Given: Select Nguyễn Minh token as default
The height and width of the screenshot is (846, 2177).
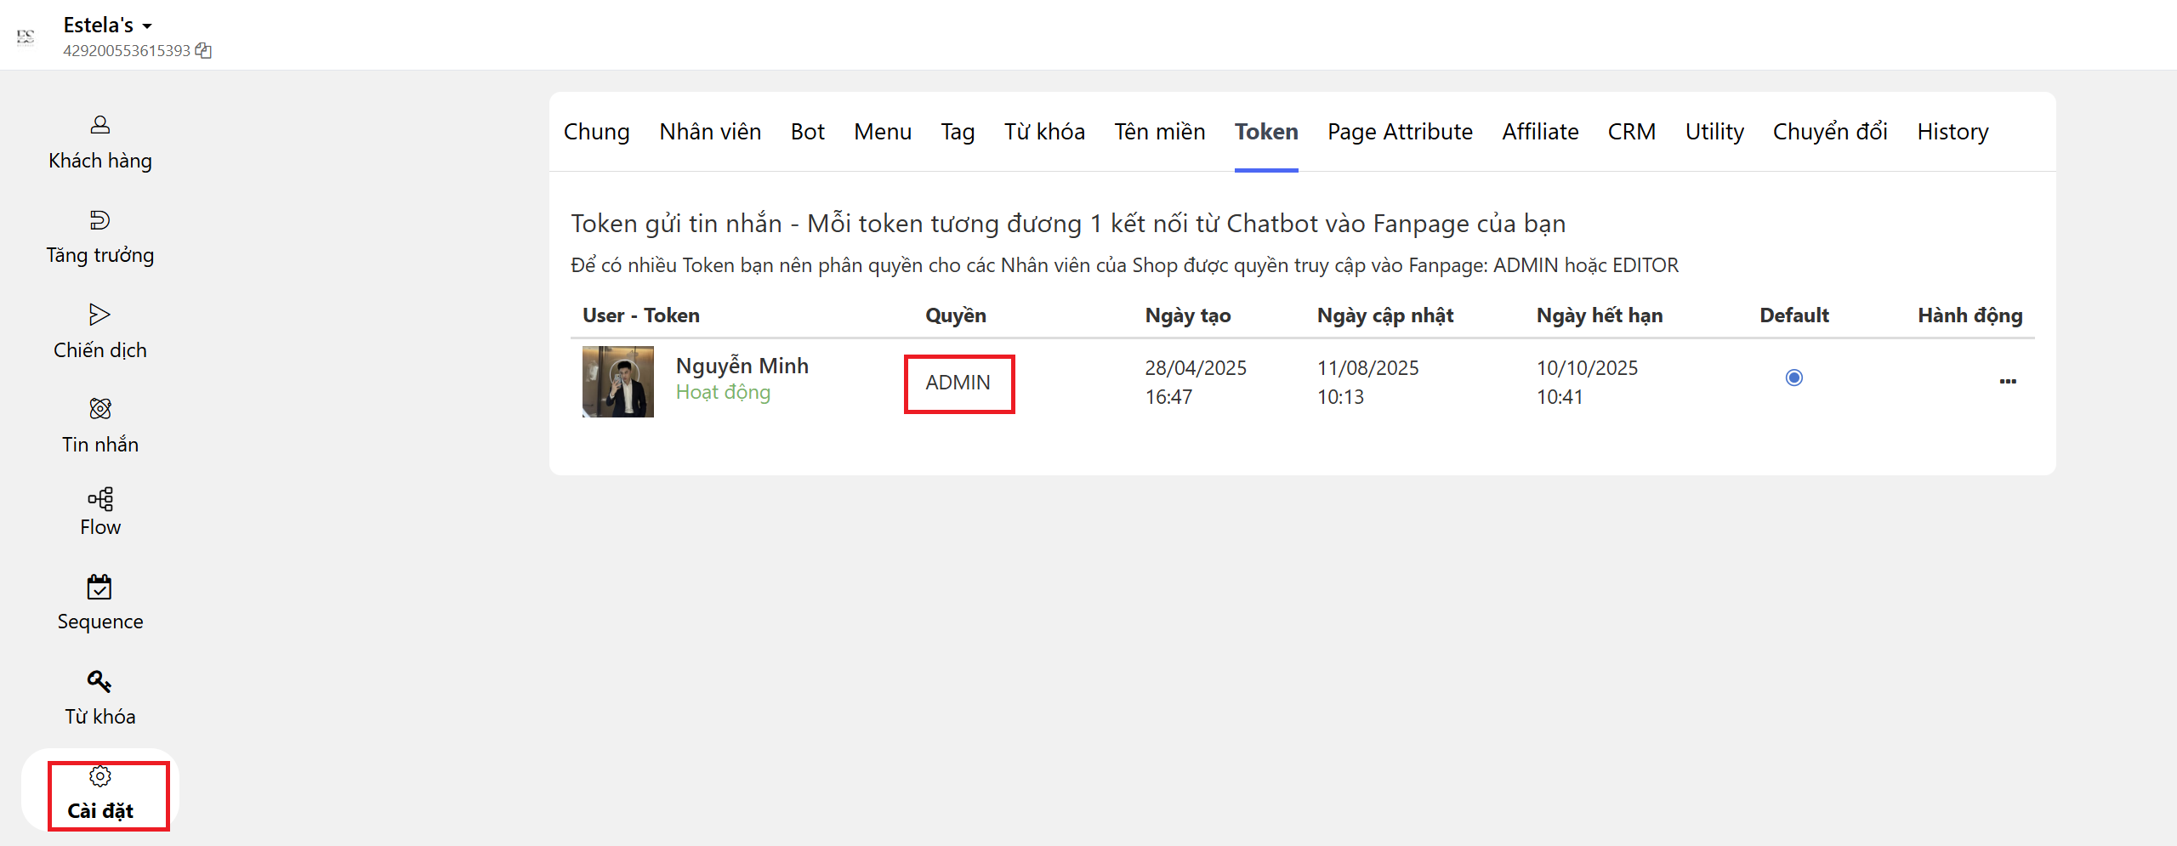Looking at the screenshot, I should [1793, 378].
